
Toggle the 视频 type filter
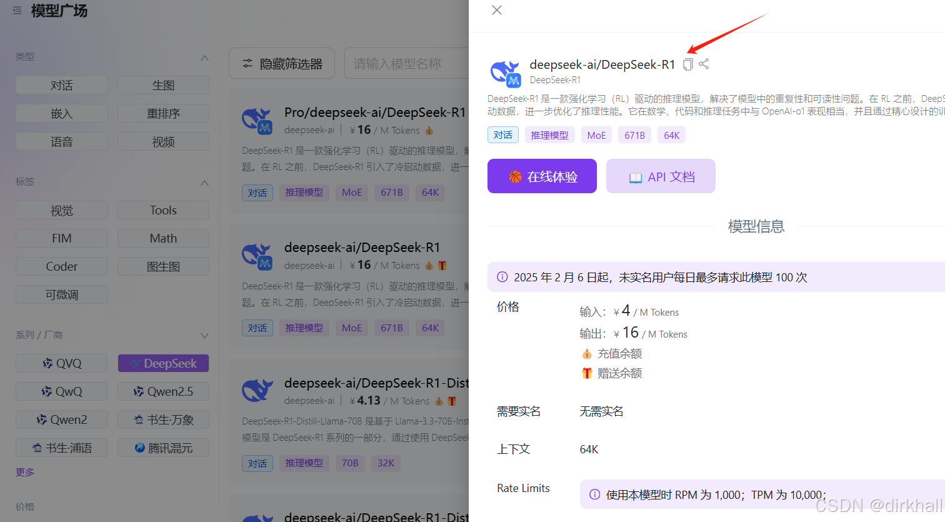(163, 141)
